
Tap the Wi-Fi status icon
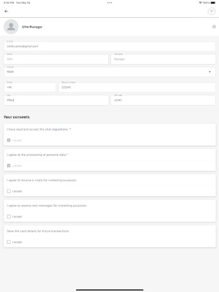click(200, 3)
